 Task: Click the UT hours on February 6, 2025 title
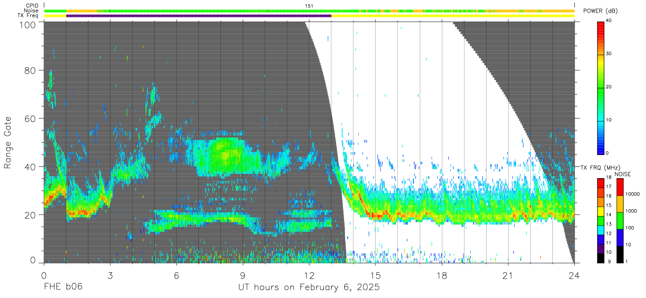309,287
